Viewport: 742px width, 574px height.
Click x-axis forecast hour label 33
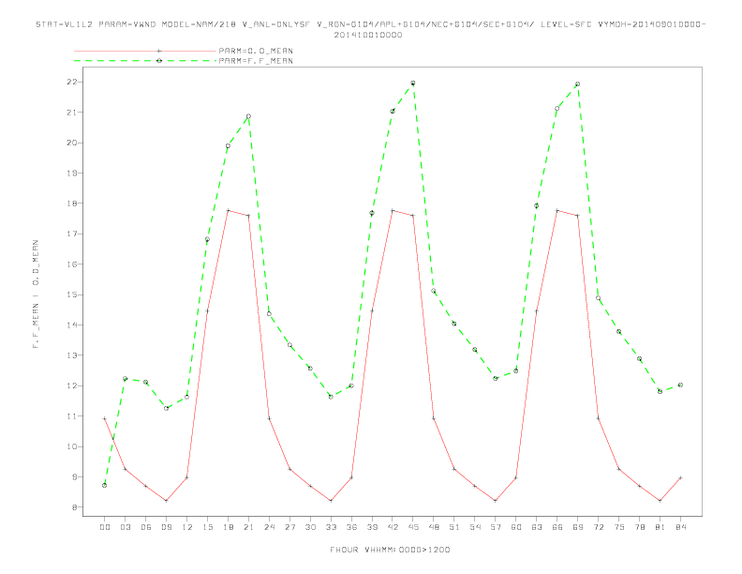click(331, 527)
